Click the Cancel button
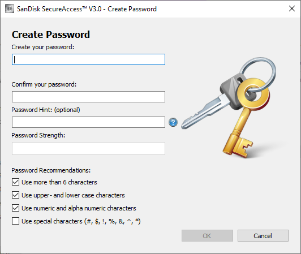The height and width of the screenshot is (254, 301). [263, 235]
